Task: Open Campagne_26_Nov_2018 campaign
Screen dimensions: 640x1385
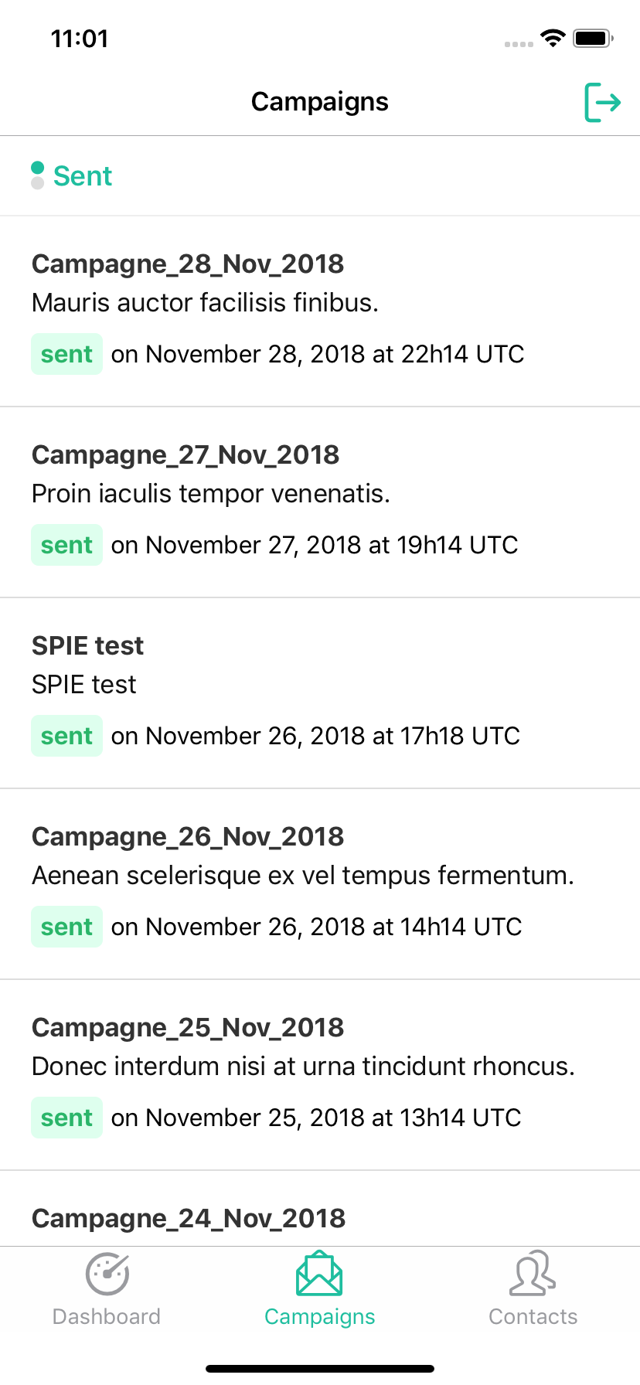Action: click(320, 884)
